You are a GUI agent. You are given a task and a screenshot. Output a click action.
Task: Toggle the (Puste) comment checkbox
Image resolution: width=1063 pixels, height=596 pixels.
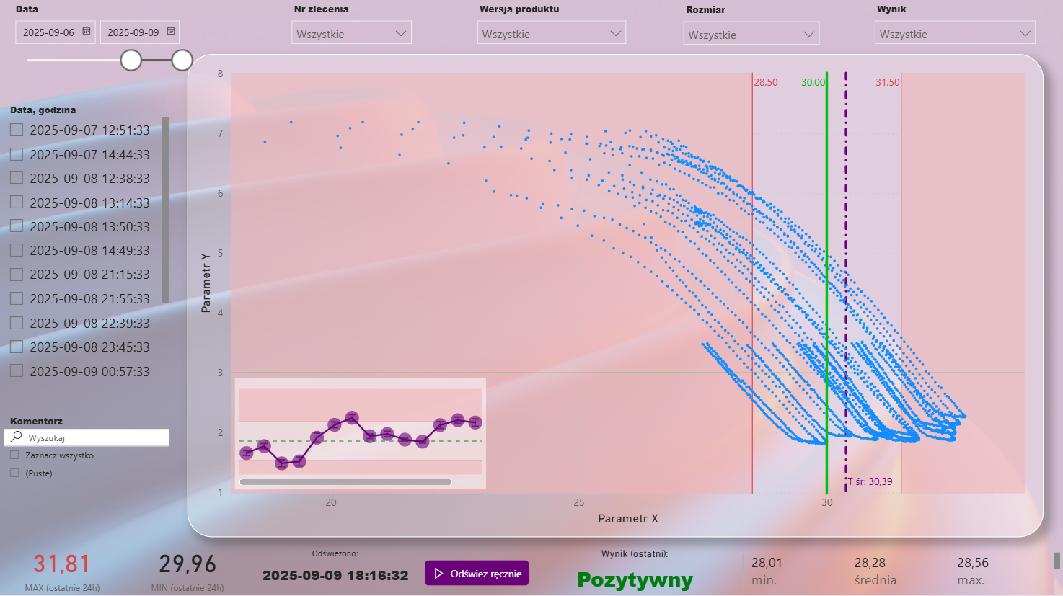coord(14,473)
